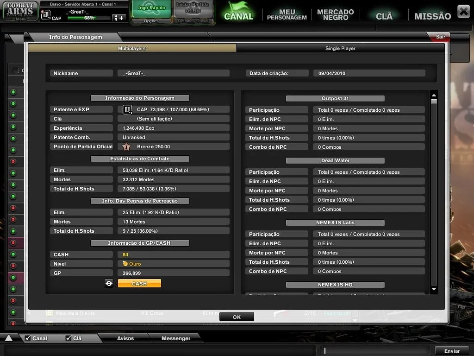The width and height of the screenshot is (474, 356).
Task: Switch to the Single Player tab
Action: (340, 48)
